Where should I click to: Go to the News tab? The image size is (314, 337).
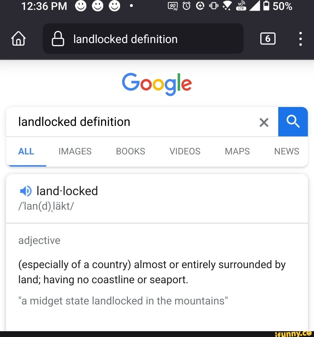tap(286, 151)
